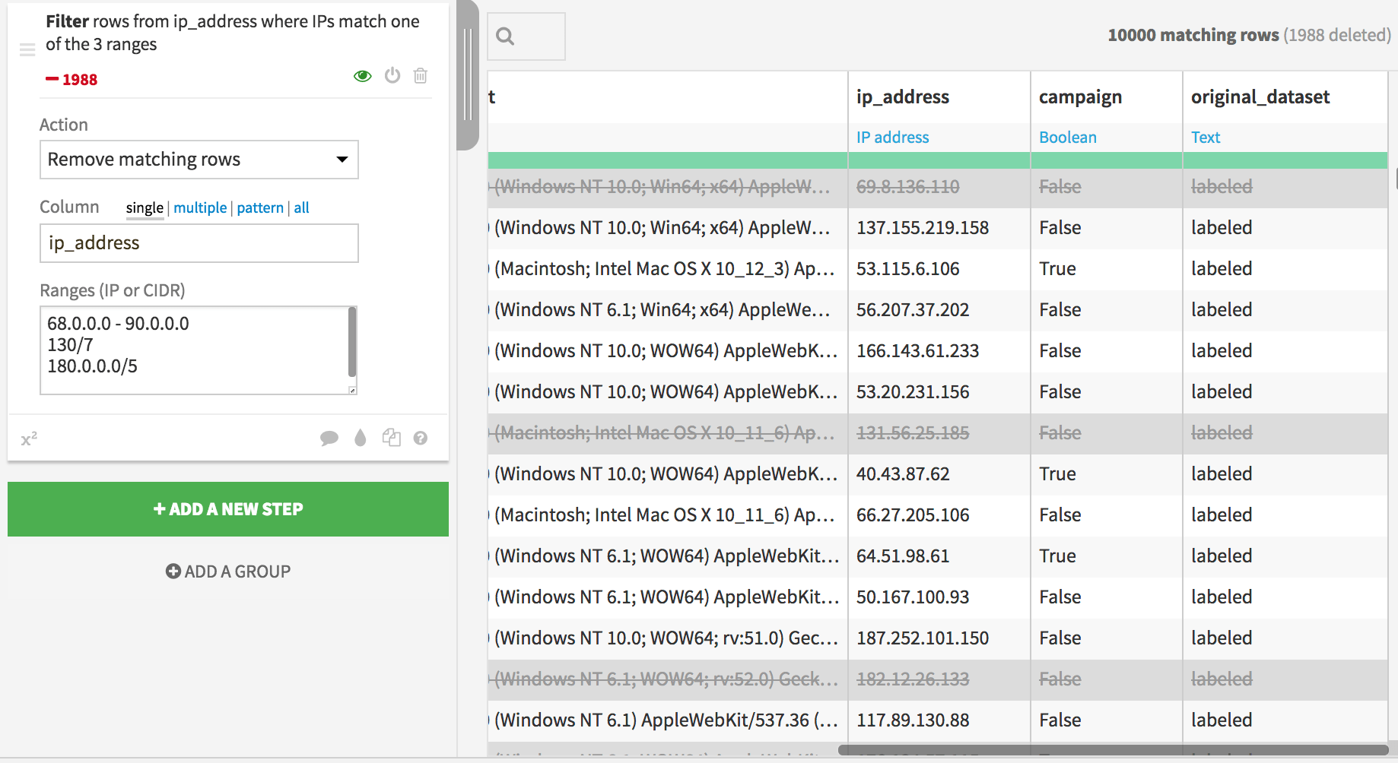1398x763 pixels.
Task: Grab the step reorder handle icon
Action: 27,50
